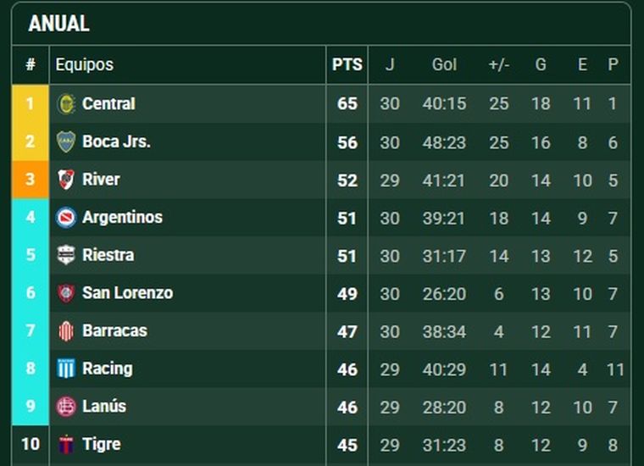
Task: Open the San Lorenzo team link
Action: [x=127, y=293]
